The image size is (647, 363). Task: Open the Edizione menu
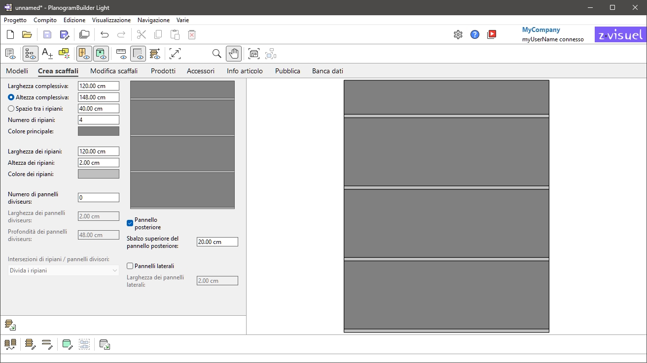pyautogui.click(x=74, y=20)
